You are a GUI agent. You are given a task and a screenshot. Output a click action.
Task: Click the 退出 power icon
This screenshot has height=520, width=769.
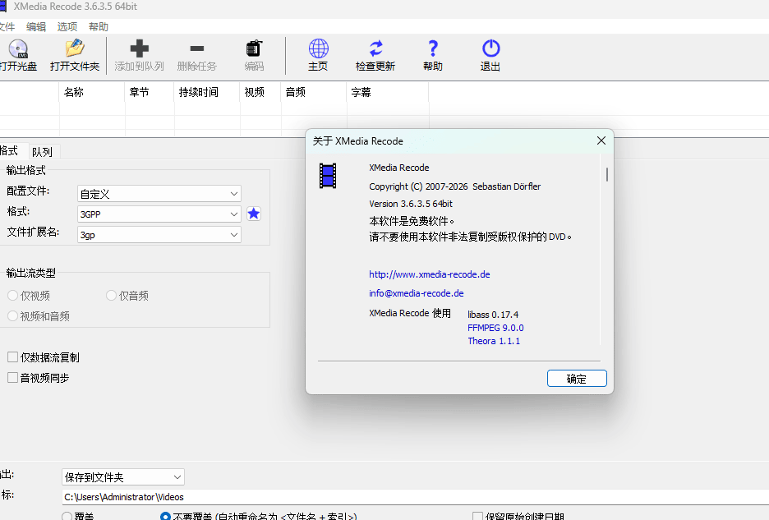click(490, 48)
